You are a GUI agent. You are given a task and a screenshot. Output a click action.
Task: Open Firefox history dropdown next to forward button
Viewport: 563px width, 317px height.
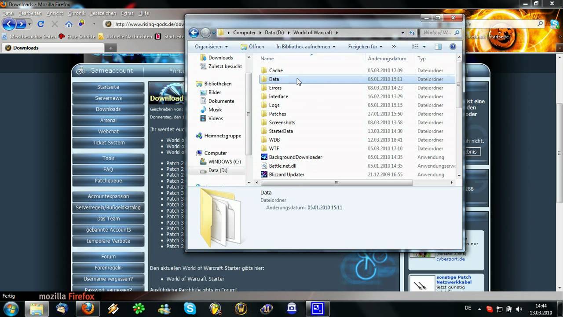coord(29,24)
